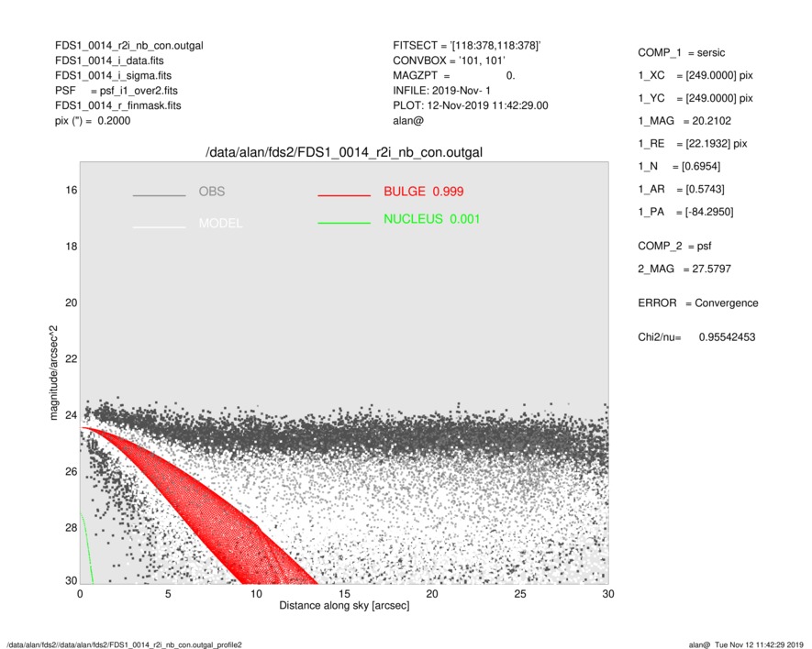812x649 pixels.
Task: Click the 1_RE = [22.1932] pix value
Action: tap(693, 144)
